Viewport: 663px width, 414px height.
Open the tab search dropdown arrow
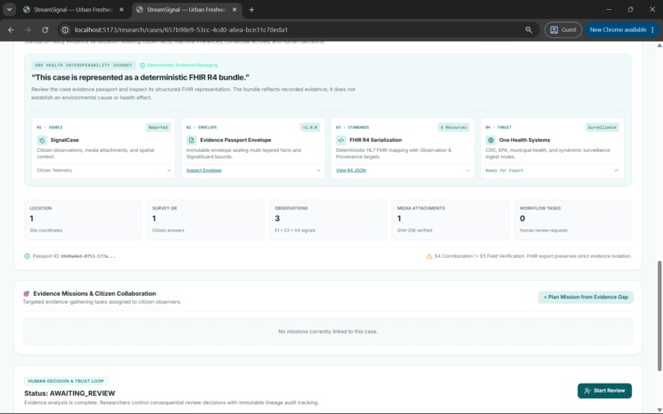click(x=9, y=10)
